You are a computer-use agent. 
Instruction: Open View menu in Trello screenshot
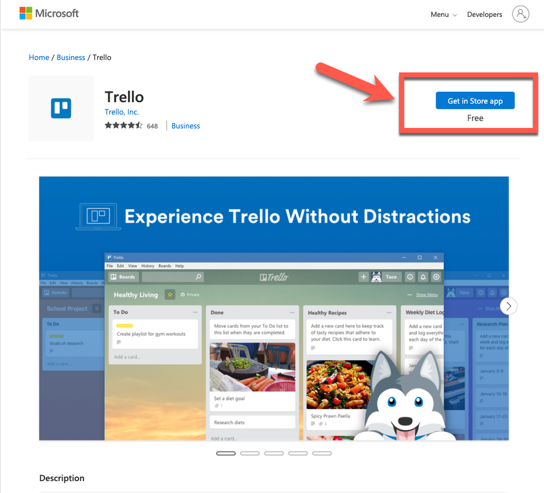click(132, 266)
